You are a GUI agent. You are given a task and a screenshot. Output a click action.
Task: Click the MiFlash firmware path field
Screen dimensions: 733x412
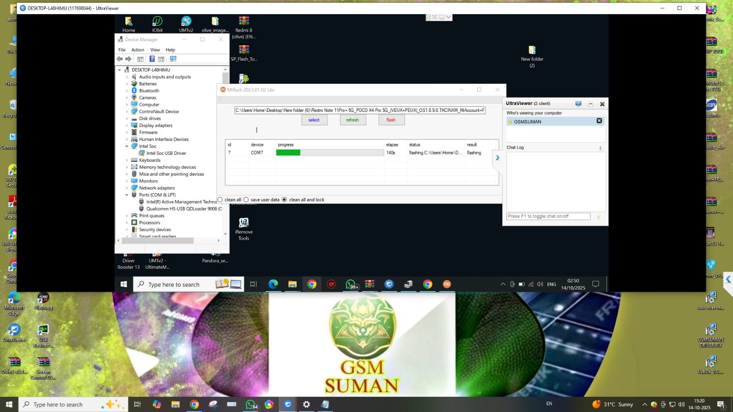[x=360, y=110]
